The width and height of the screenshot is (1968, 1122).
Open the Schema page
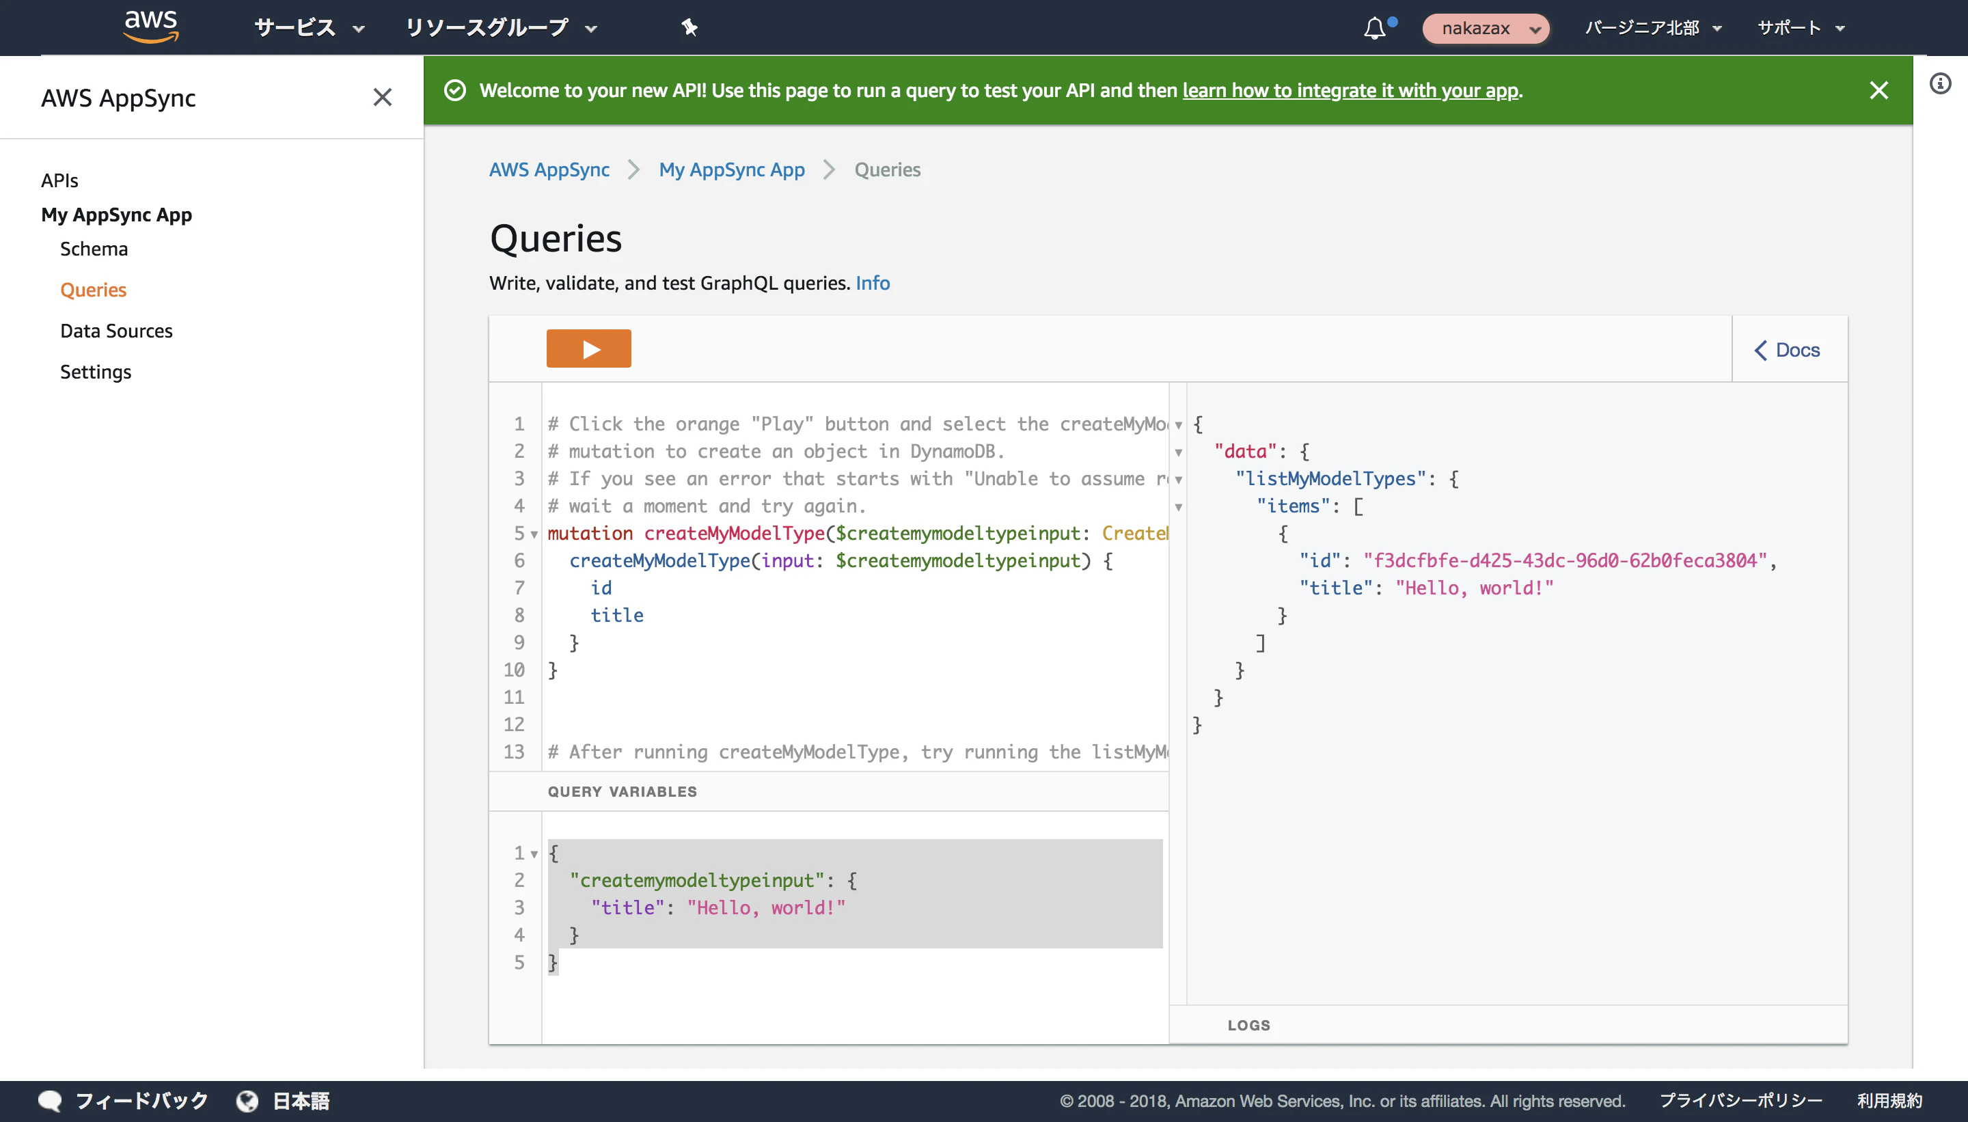click(94, 249)
